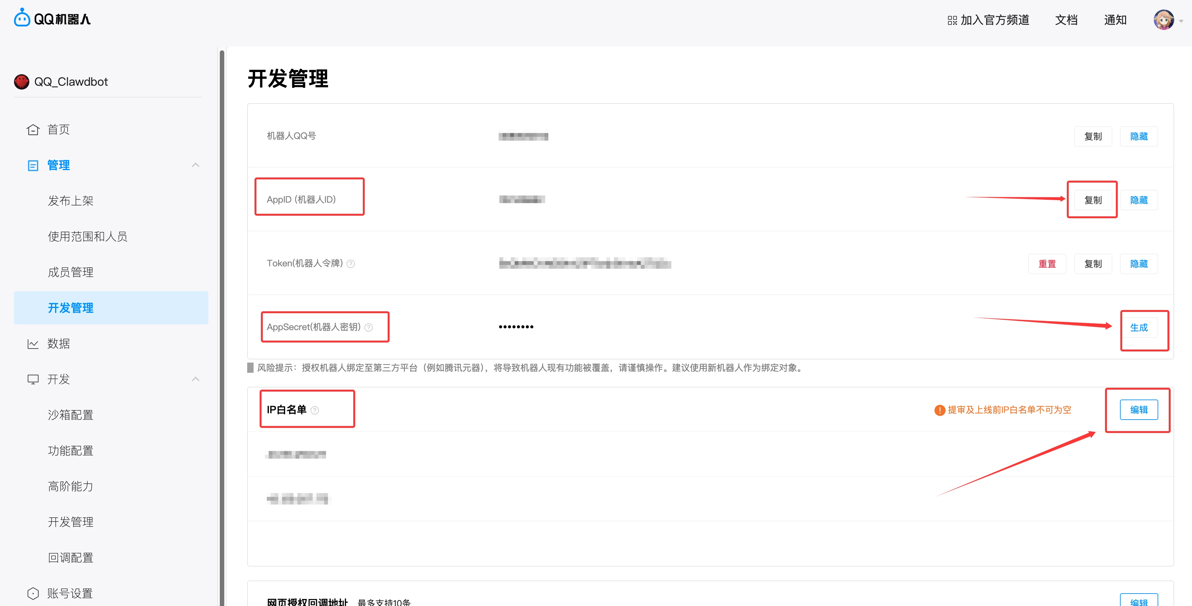Click AppSecret help question mark icon
This screenshot has width=1192, height=606.
pyautogui.click(x=368, y=328)
